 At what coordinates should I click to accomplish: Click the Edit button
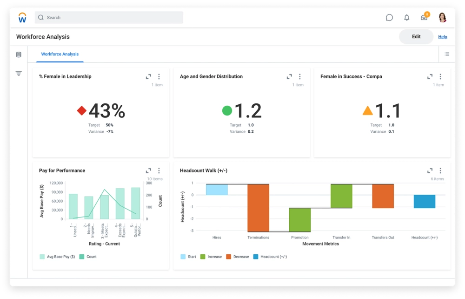pos(415,36)
